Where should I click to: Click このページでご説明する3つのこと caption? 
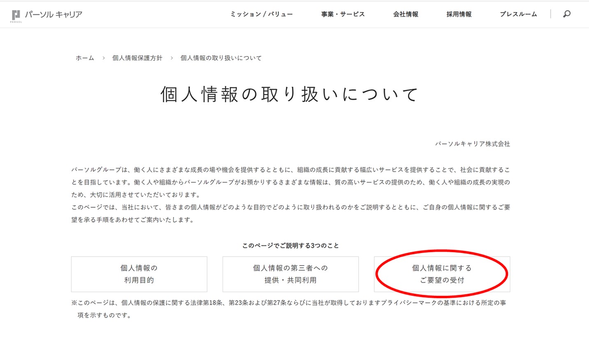(290, 246)
